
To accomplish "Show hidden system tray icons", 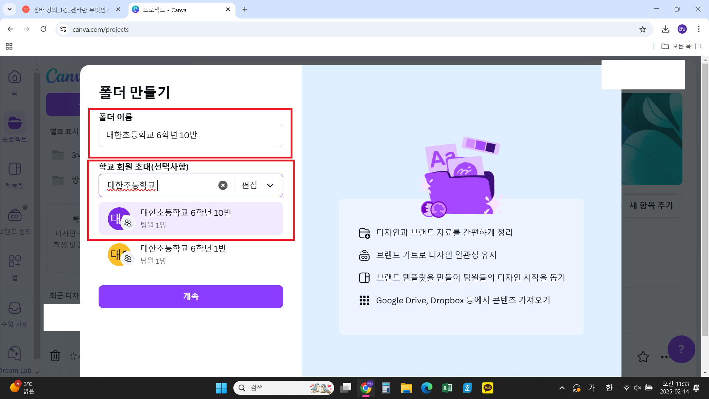I will pos(562,388).
